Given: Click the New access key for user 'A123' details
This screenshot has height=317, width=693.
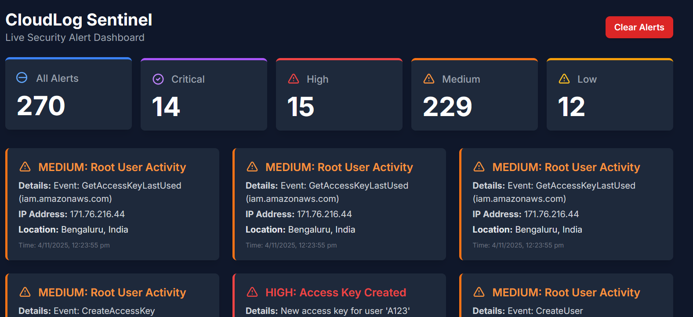Looking at the screenshot, I should [345, 311].
